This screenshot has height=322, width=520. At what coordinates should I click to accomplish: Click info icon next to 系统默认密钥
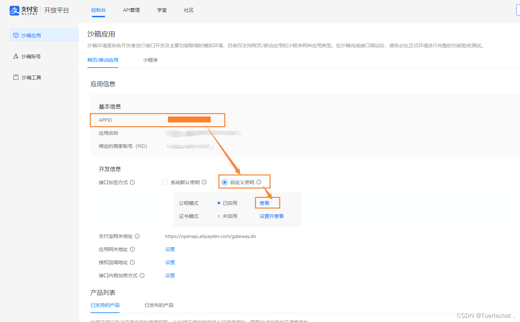[204, 182]
